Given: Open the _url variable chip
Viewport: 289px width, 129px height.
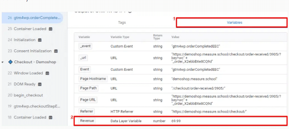Looking at the screenshot, I should tap(83, 58).
